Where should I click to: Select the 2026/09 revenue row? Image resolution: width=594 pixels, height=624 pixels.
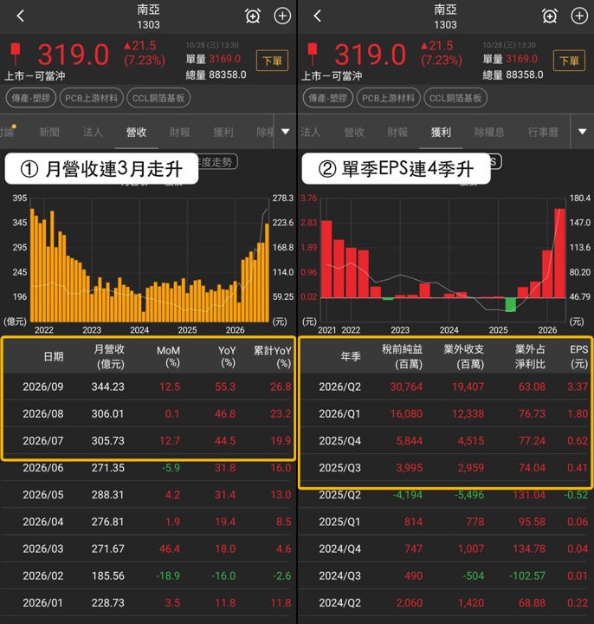[x=148, y=387]
